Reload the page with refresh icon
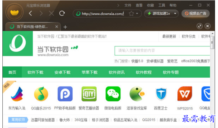Screen dimensions: 218x128 [62, 13]
